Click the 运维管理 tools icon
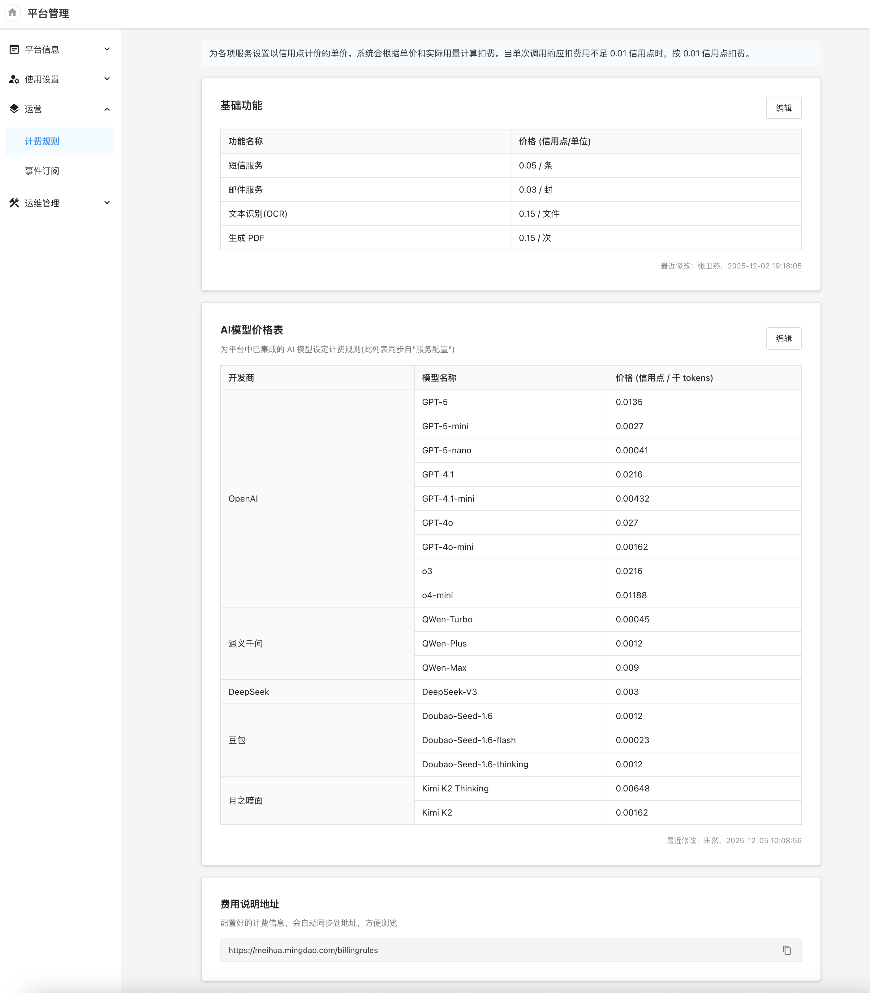Image resolution: width=870 pixels, height=993 pixels. pyautogui.click(x=14, y=203)
